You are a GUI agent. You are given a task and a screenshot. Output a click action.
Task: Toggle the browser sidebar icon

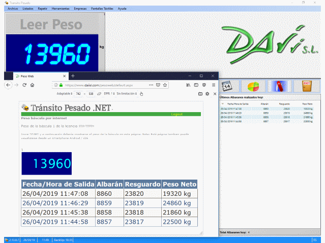(196, 85)
